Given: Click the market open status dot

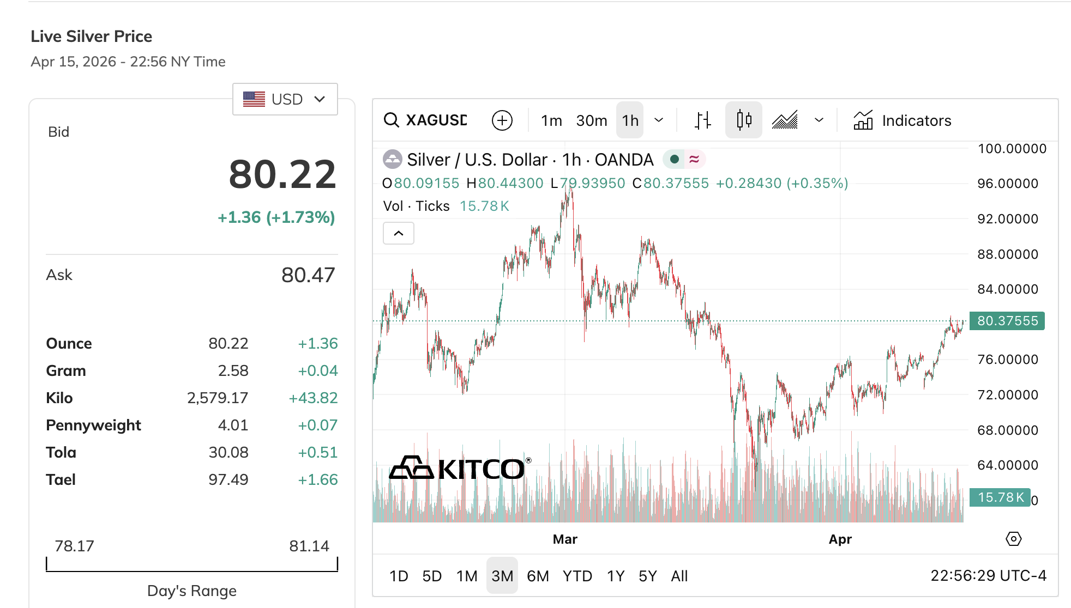Looking at the screenshot, I should [x=675, y=159].
